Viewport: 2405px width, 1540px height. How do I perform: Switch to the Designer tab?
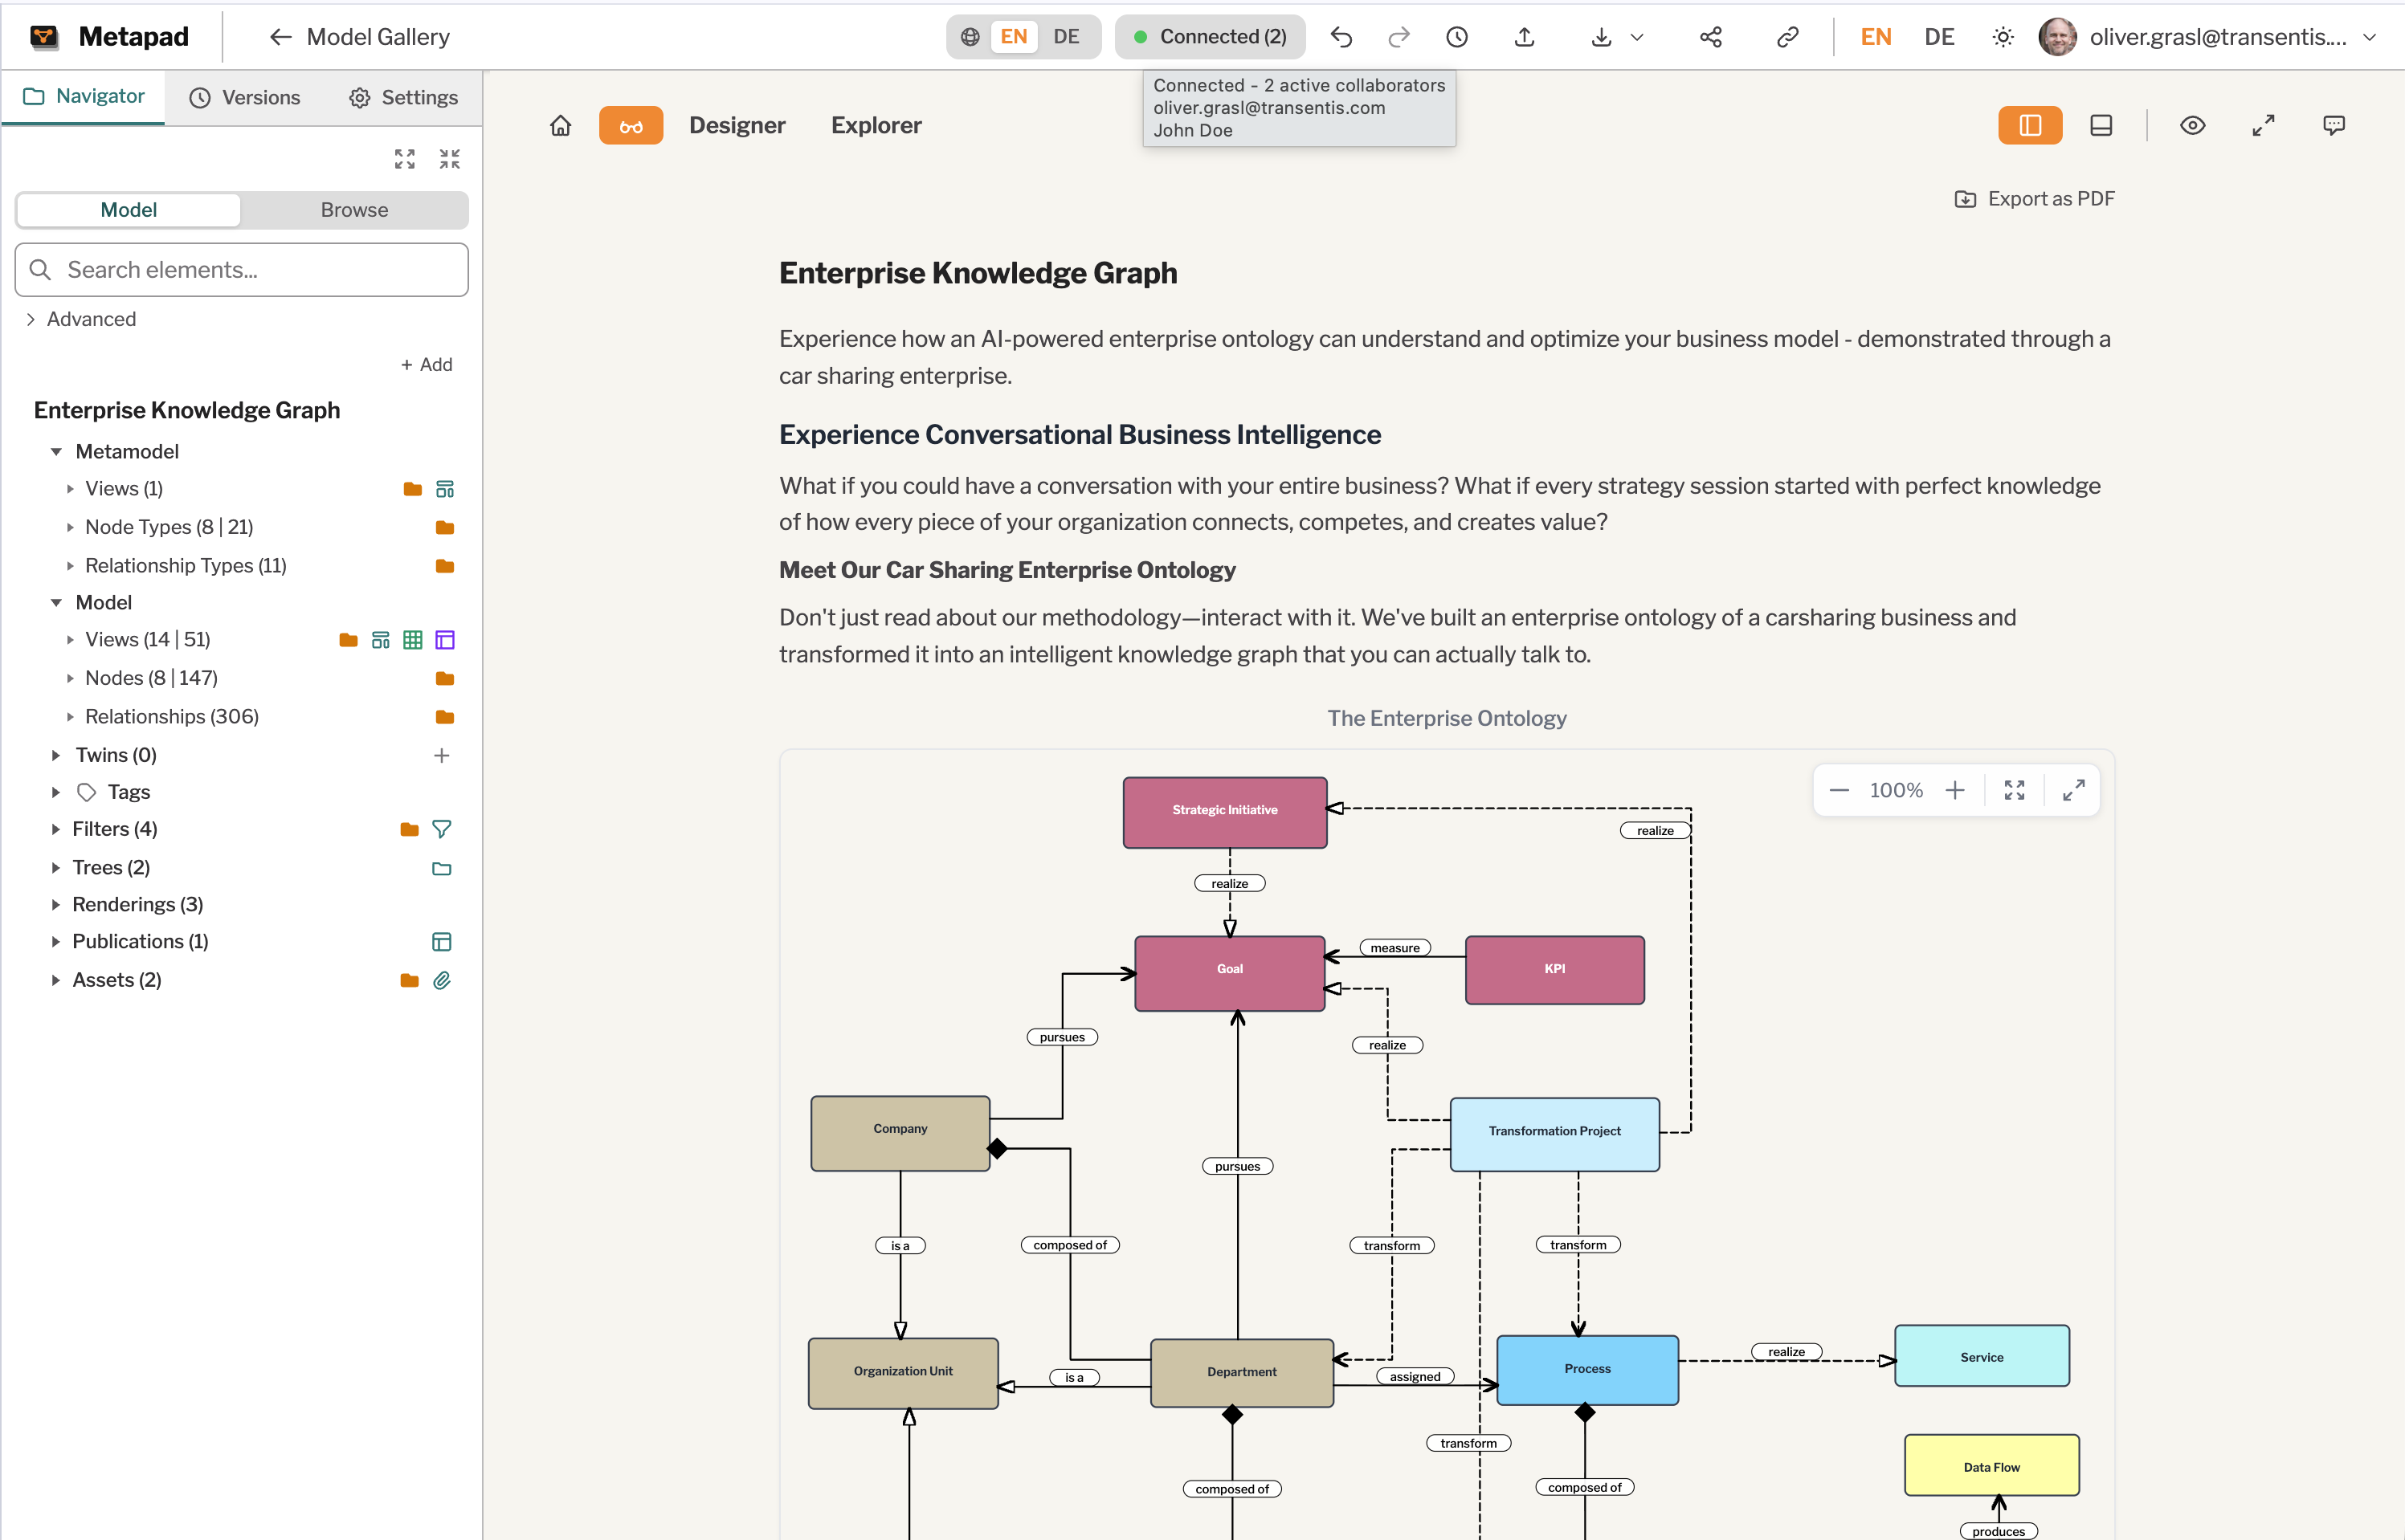click(737, 125)
